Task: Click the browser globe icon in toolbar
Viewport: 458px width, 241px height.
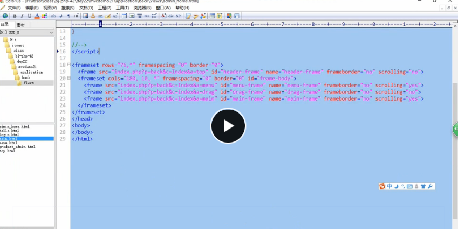Action: [x=5, y=16]
